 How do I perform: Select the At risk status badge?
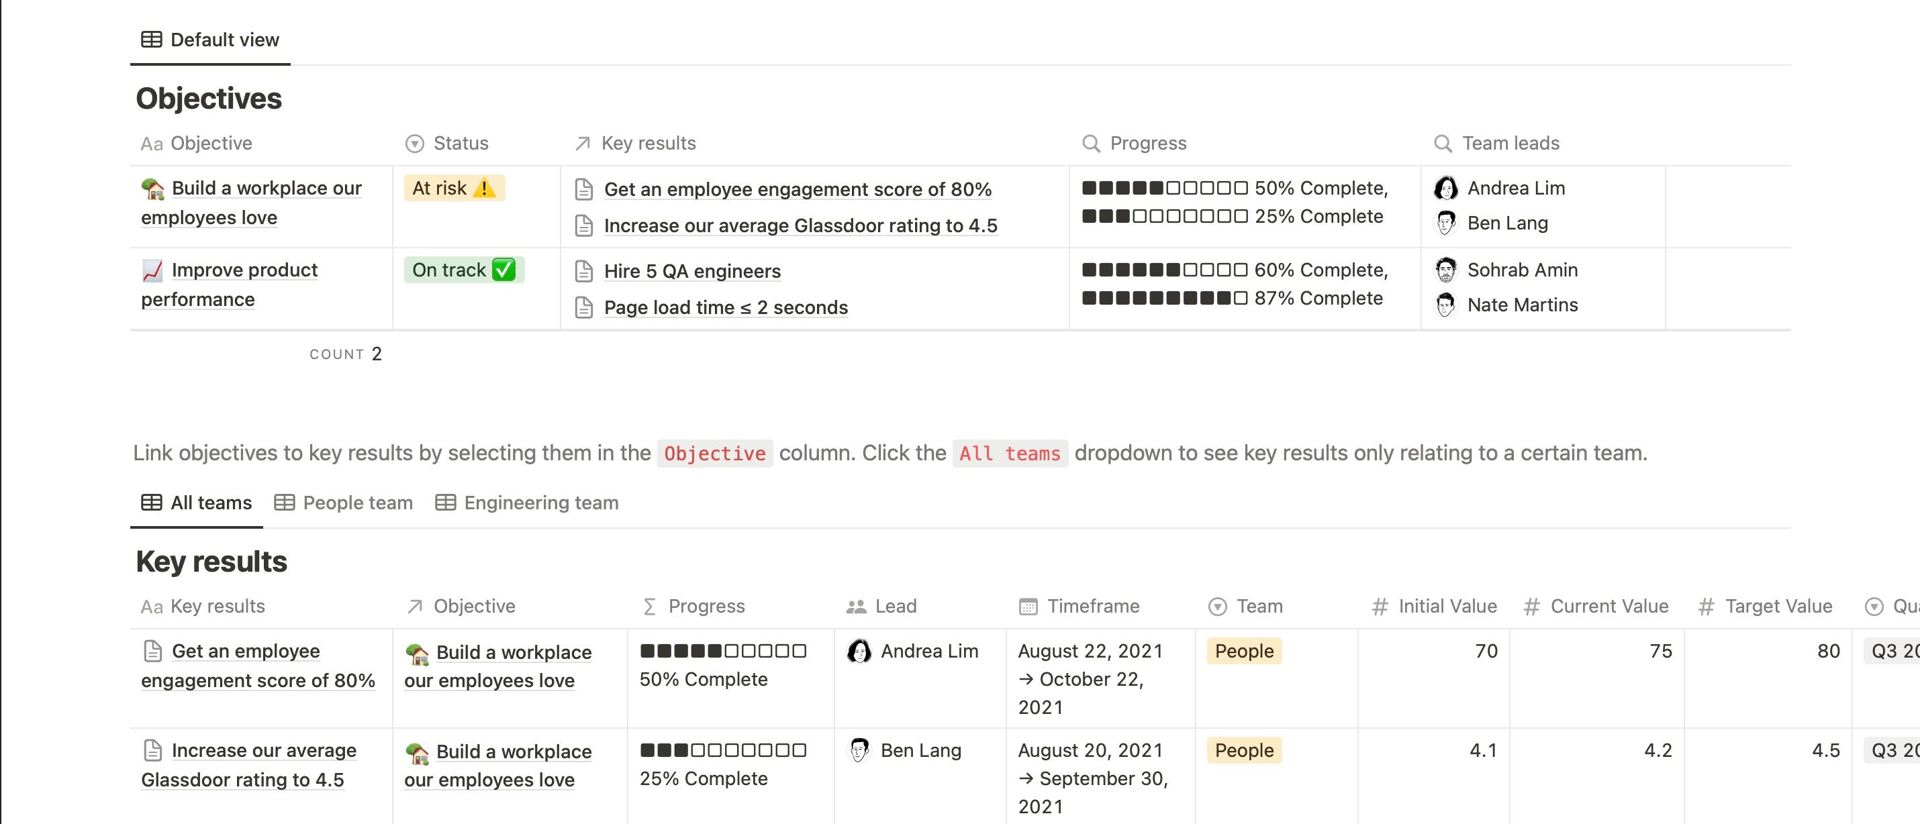tap(453, 188)
